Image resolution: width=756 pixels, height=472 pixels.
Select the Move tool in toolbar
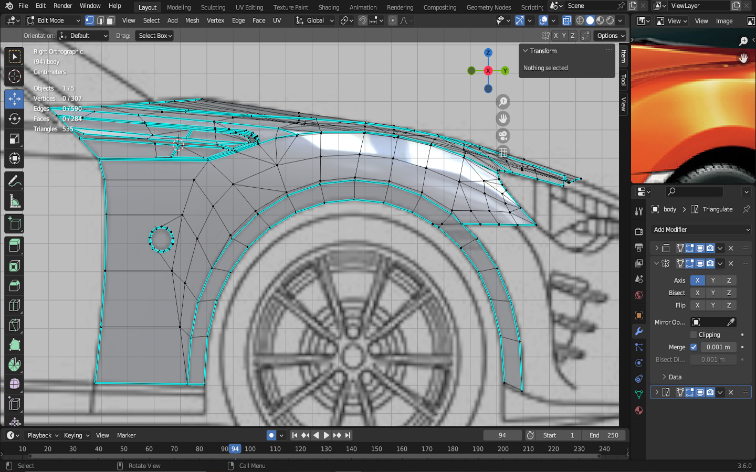pos(14,99)
